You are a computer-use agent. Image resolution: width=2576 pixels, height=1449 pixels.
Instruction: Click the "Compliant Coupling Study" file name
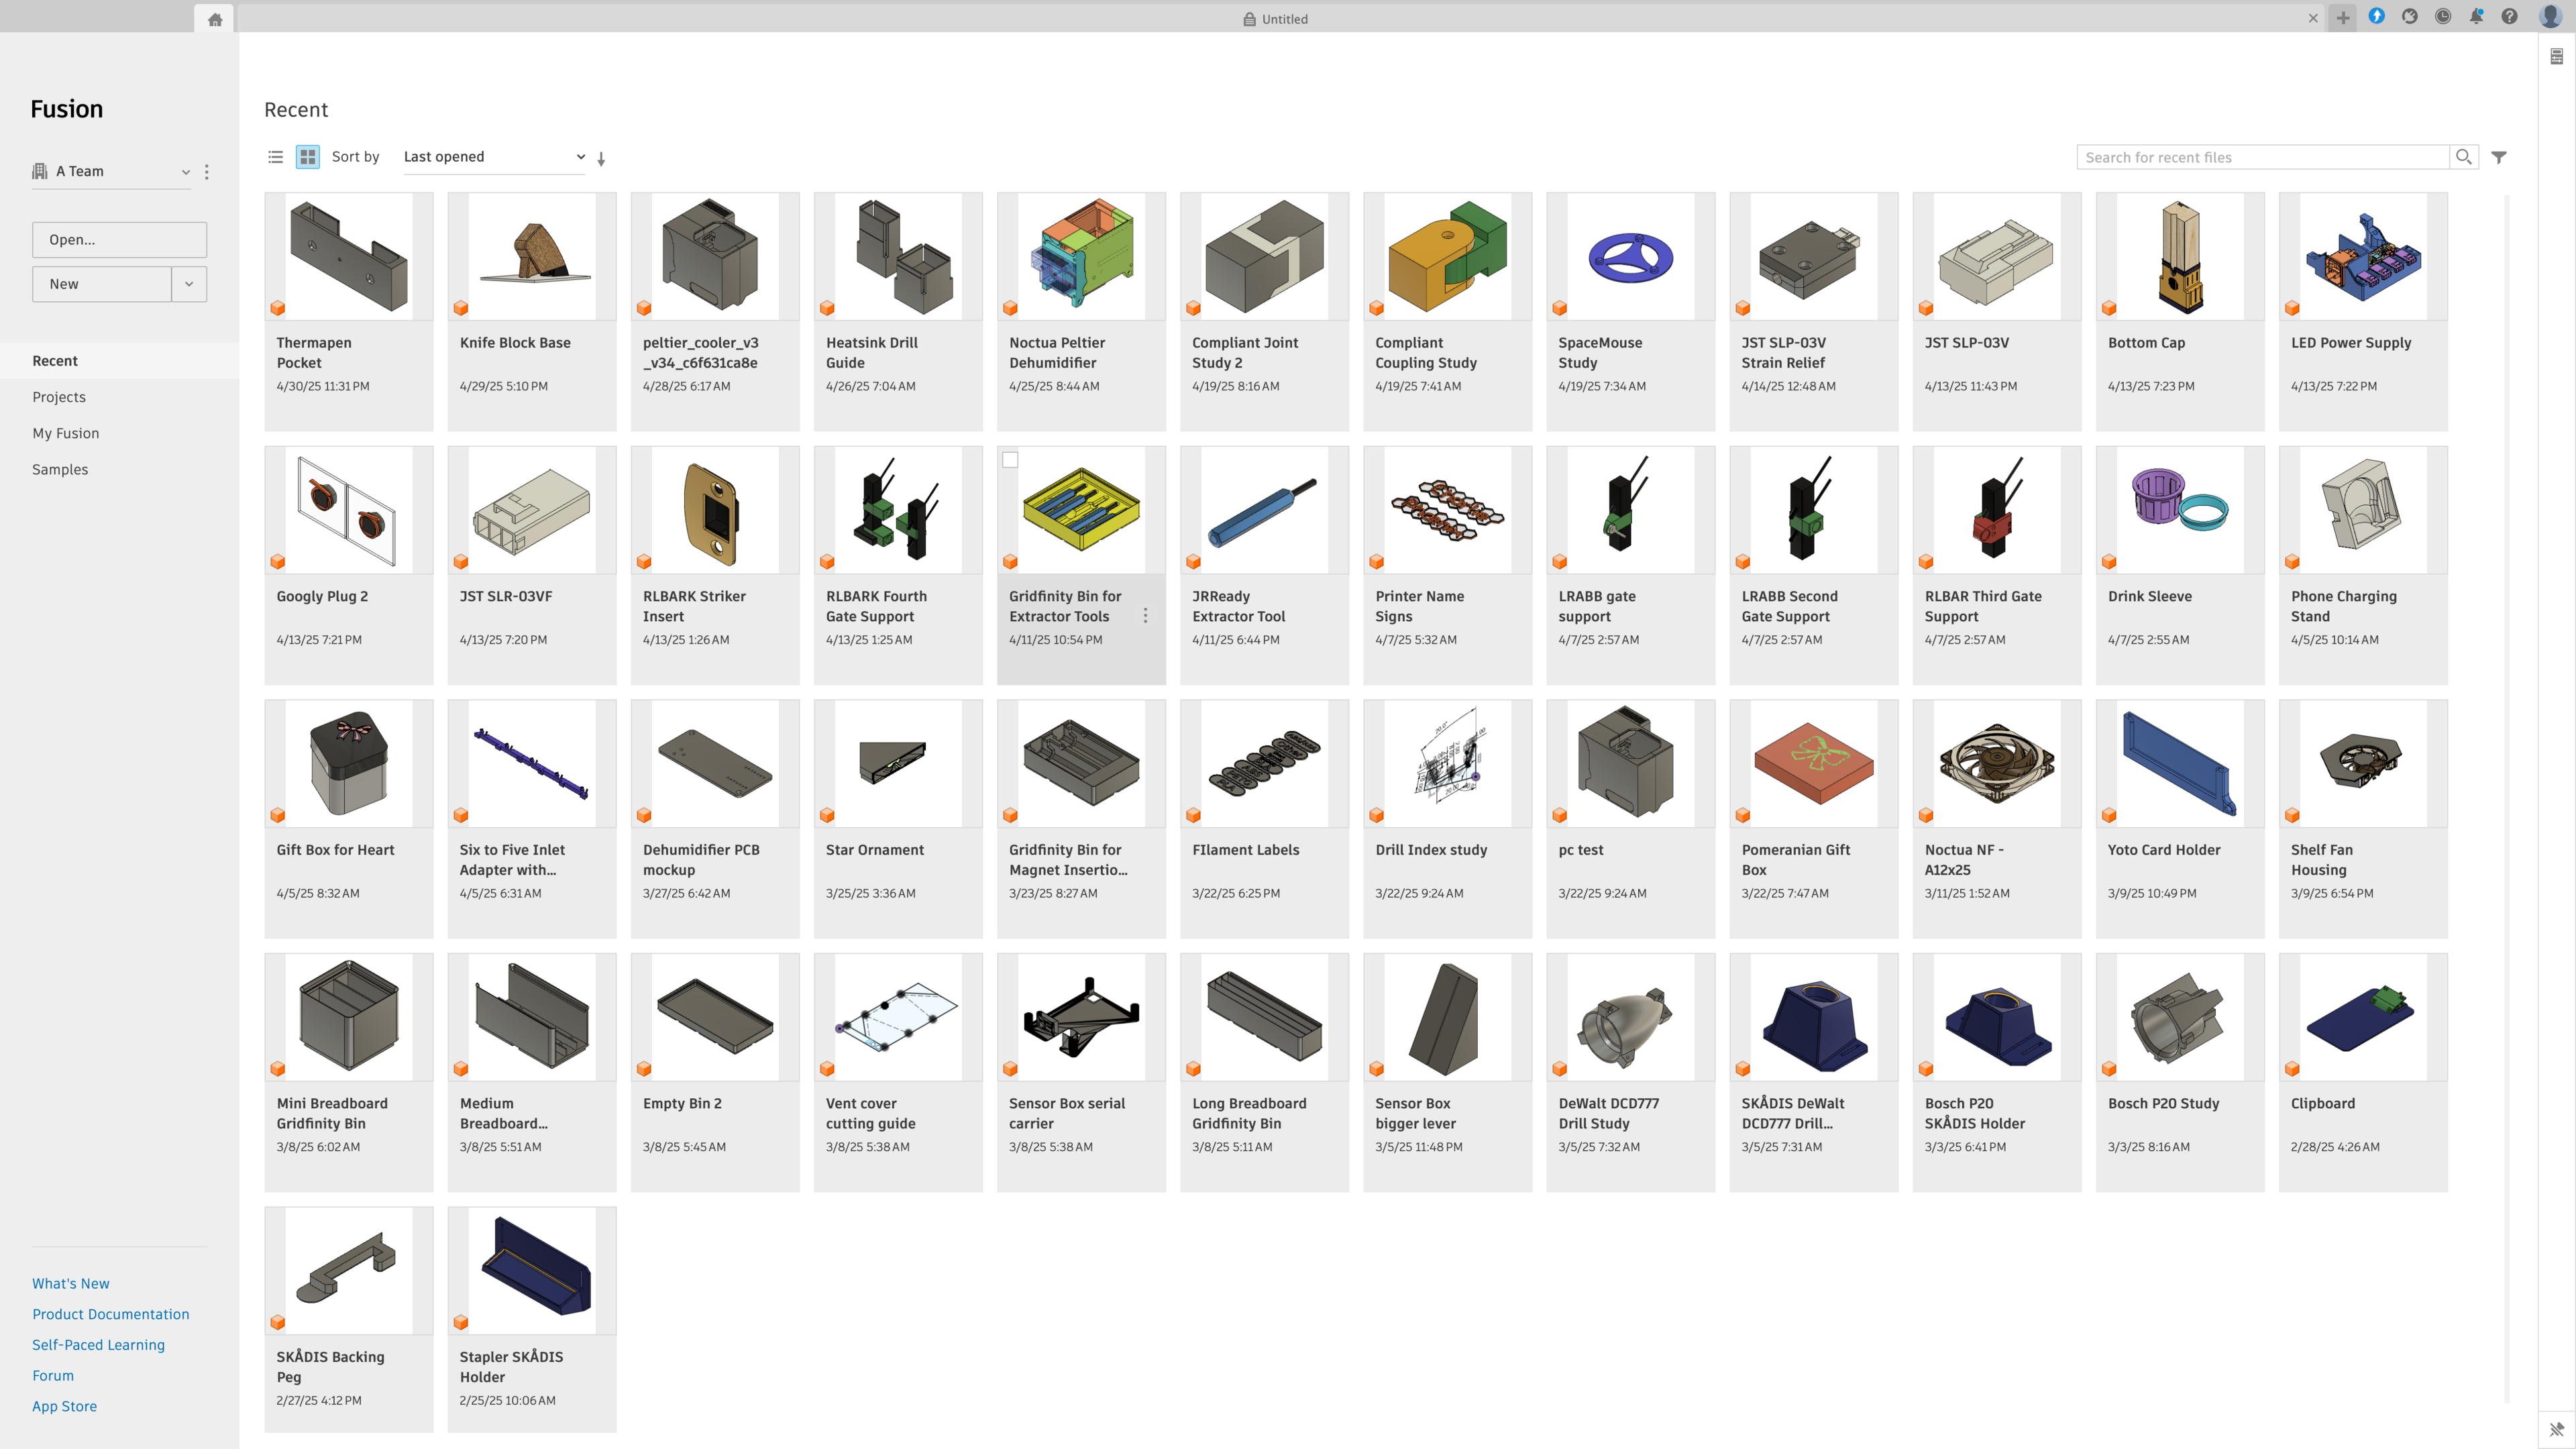[1426, 353]
